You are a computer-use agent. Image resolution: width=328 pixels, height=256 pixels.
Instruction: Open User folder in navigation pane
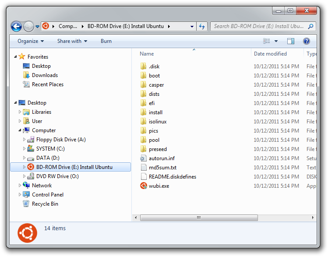pos(32,121)
